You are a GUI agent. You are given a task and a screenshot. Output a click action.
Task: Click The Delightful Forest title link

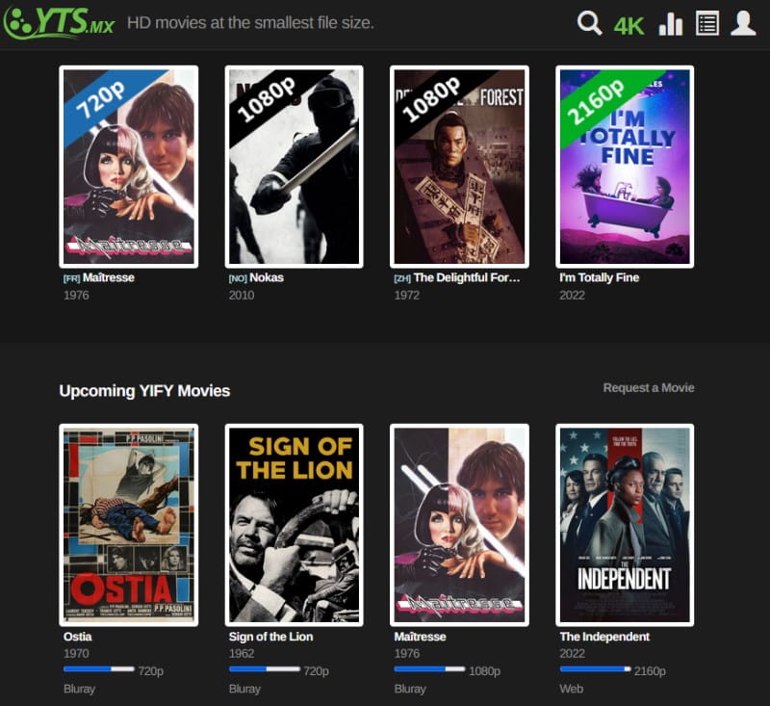click(466, 277)
